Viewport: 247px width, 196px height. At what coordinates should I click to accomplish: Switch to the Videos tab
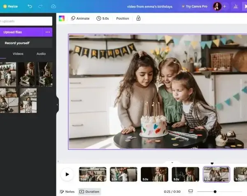click(x=18, y=54)
